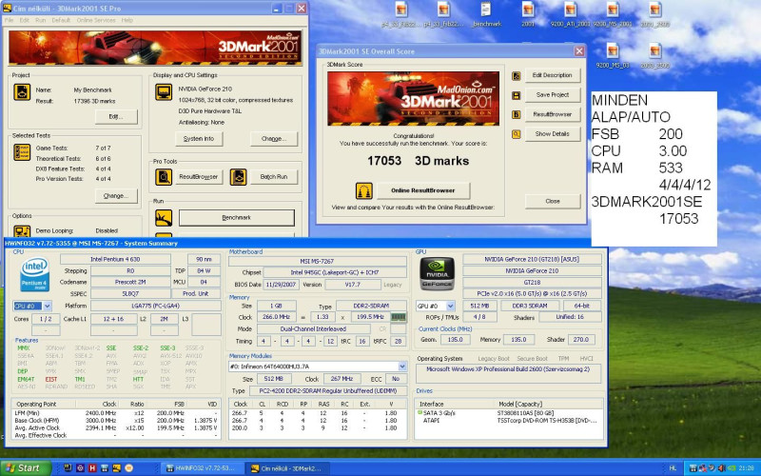Click the ResultBrowser button in Pro Tools
Image resolution: width=761 pixels, height=476 pixels.
199,177
